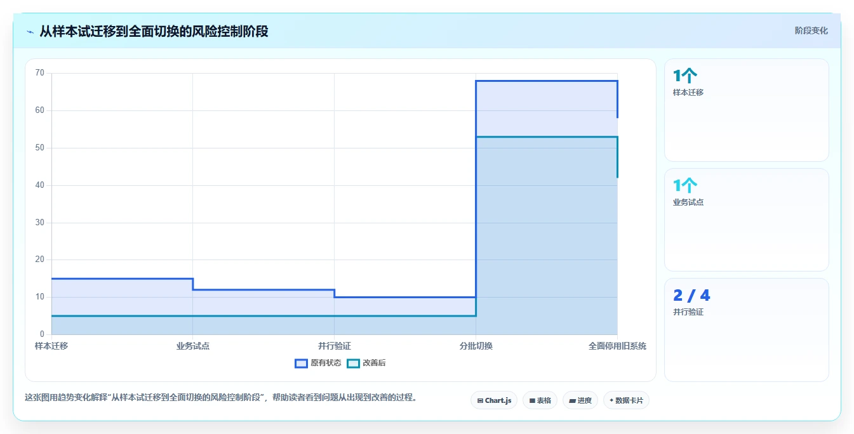Toggle the 原有状态 legend item

[x=317, y=363]
